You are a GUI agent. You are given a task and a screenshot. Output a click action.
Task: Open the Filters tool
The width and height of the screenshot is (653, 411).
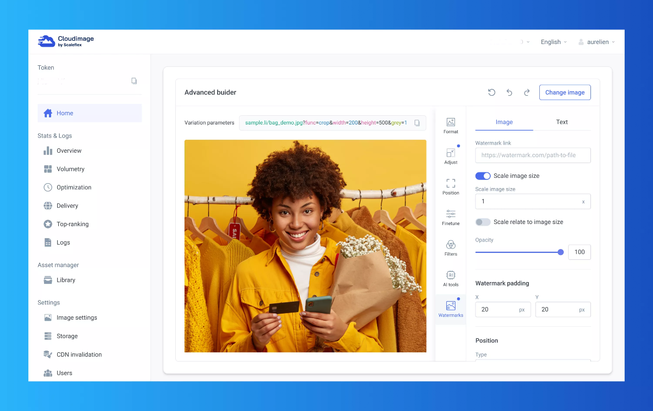click(451, 247)
